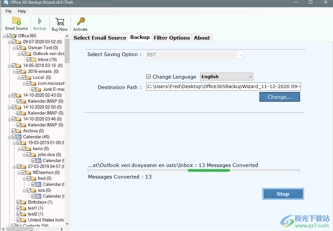Click Change to pick a new destination
333x231 pixels.
point(280,97)
